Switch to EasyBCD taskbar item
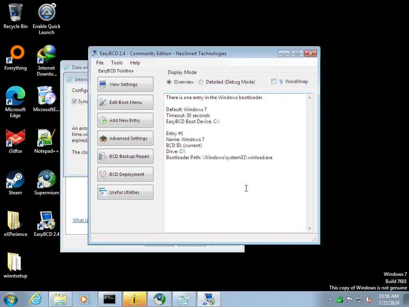Screen dimensions: 409x307 [208, 299]
